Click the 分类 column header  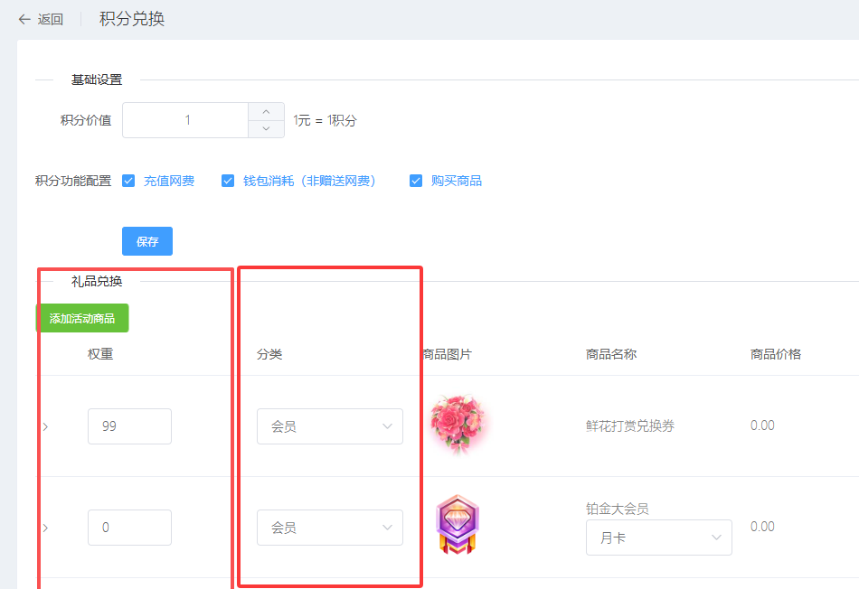click(269, 354)
